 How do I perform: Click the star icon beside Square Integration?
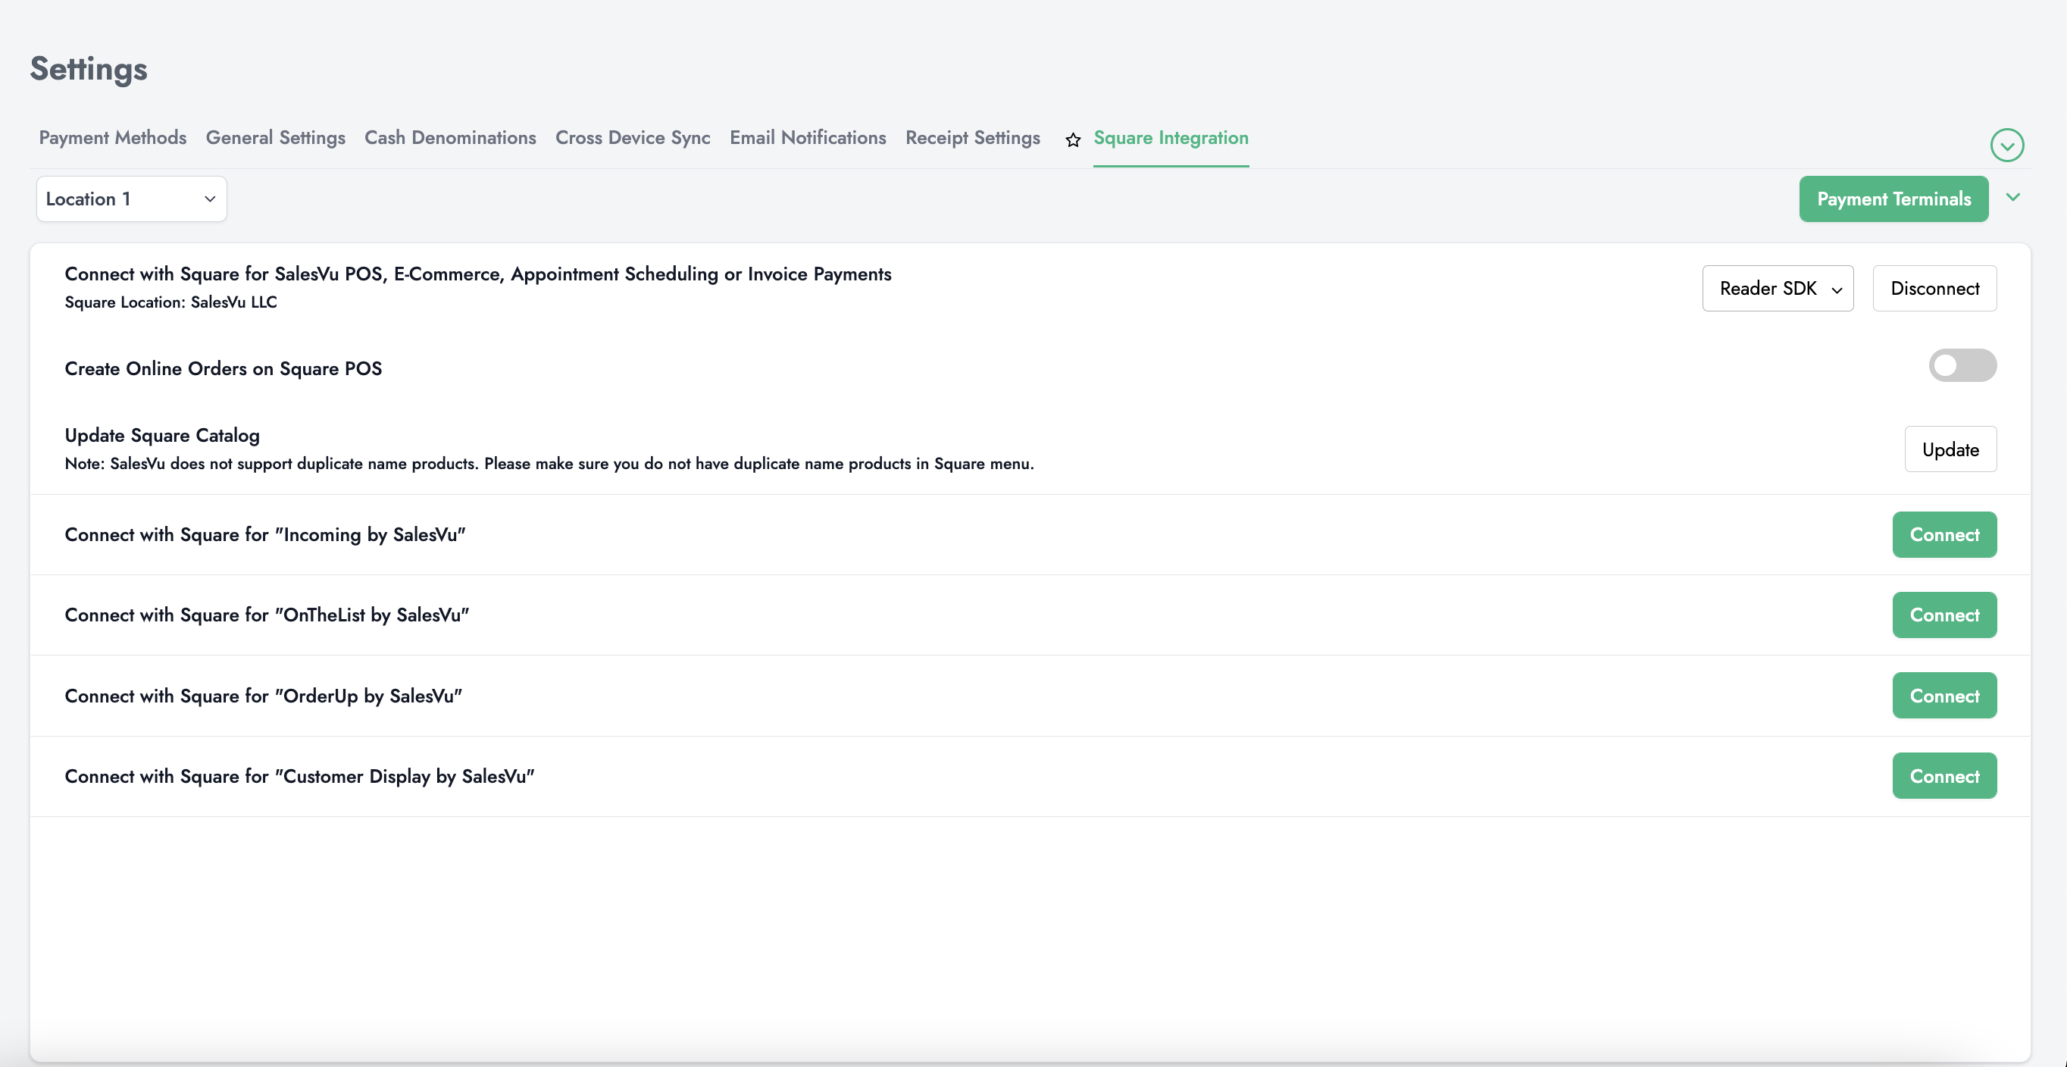1073,139
